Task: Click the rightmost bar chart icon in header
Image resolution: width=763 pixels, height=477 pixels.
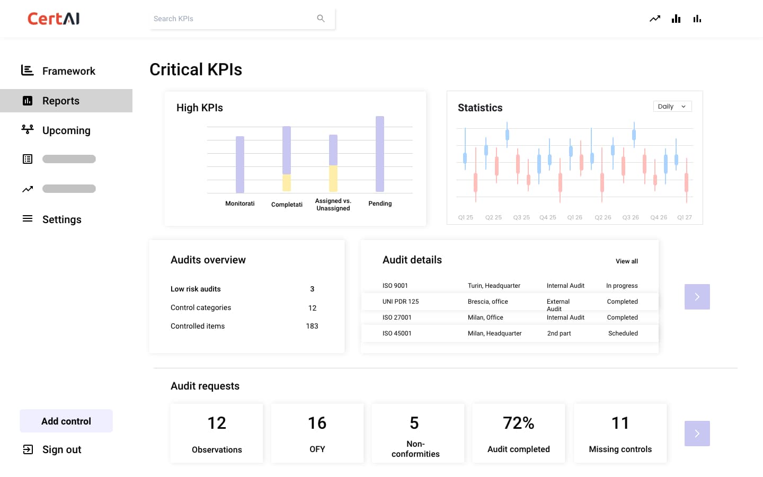Action: coord(697,19)
